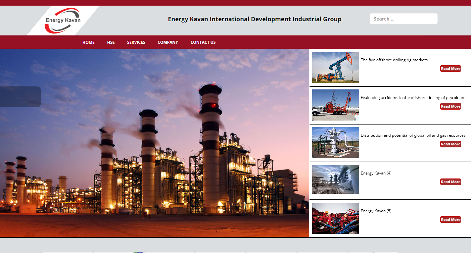
Task: Read More on five offshore drilling rig markets
Action: click(x=450, y=69)
